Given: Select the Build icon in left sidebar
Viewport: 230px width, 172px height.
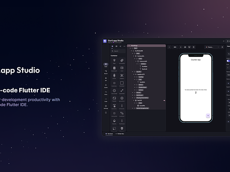Looking at the screenshot, I should coord(106,64).
